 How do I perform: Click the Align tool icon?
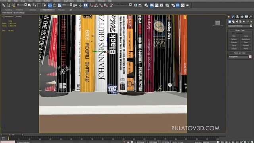(x=140, y=5)
